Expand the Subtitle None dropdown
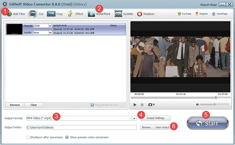This screenshot has height=145, width=235. [x=50, y=32]
